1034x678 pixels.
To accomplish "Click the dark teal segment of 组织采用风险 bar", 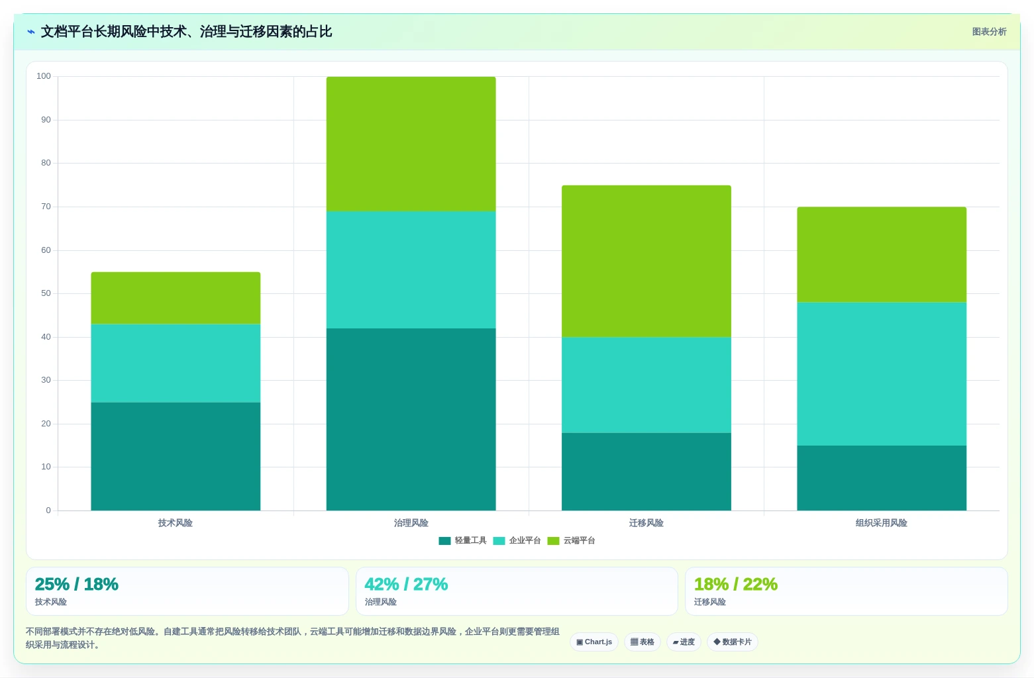I will pyautogui.click(x=882, y=478).
